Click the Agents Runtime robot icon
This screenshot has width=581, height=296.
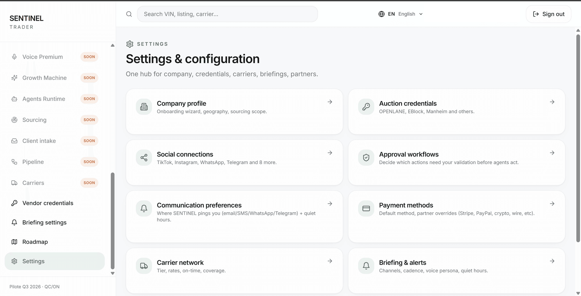(x=14, y=99)
